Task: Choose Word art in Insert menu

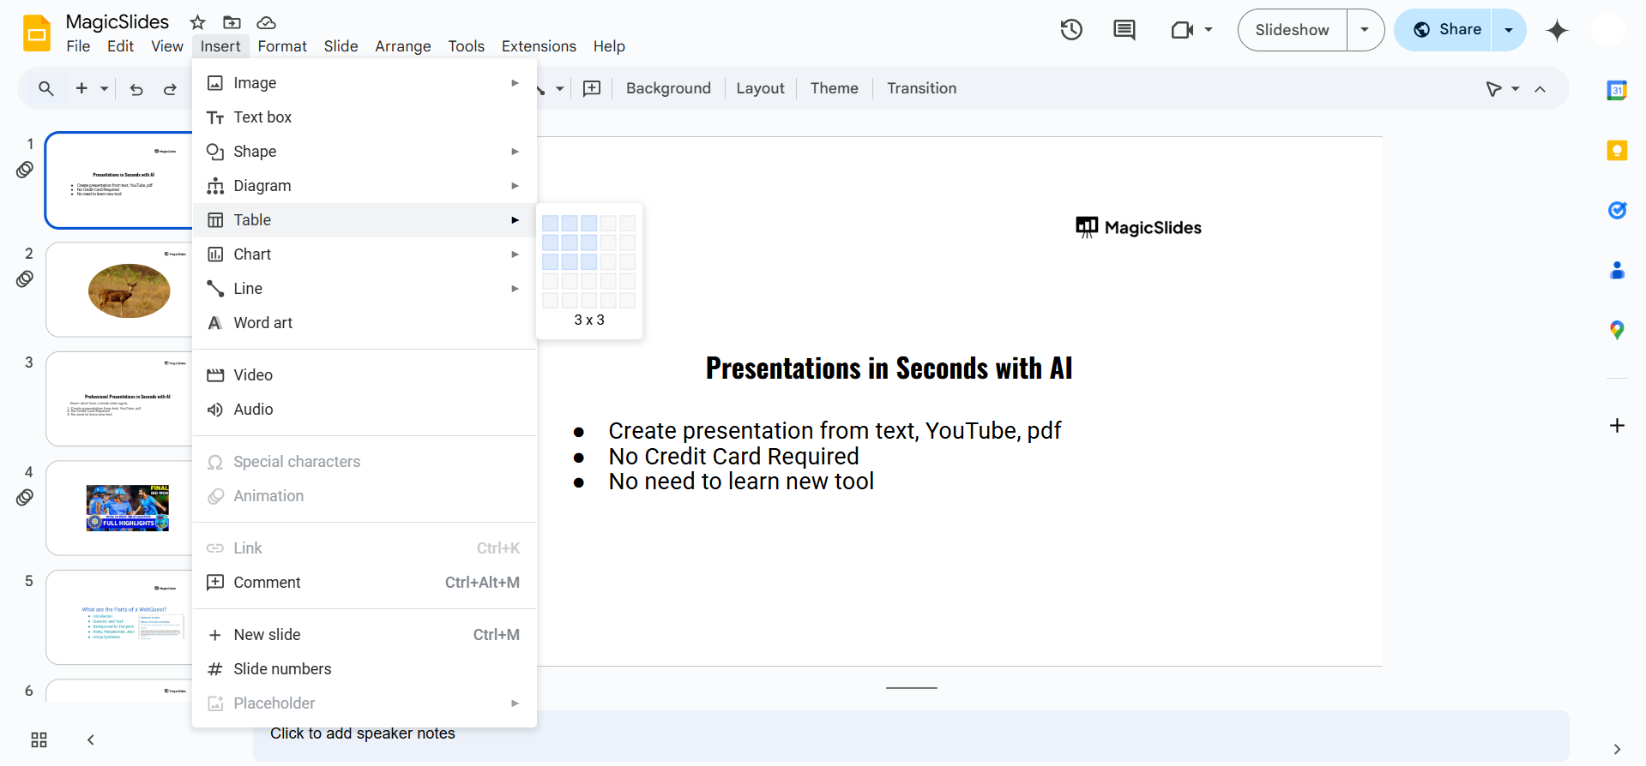Action: [x=262, y=323]
